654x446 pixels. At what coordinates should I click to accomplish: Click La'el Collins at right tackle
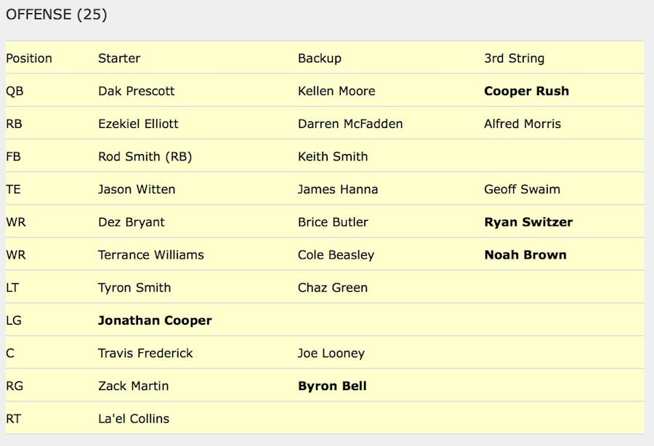134,418
